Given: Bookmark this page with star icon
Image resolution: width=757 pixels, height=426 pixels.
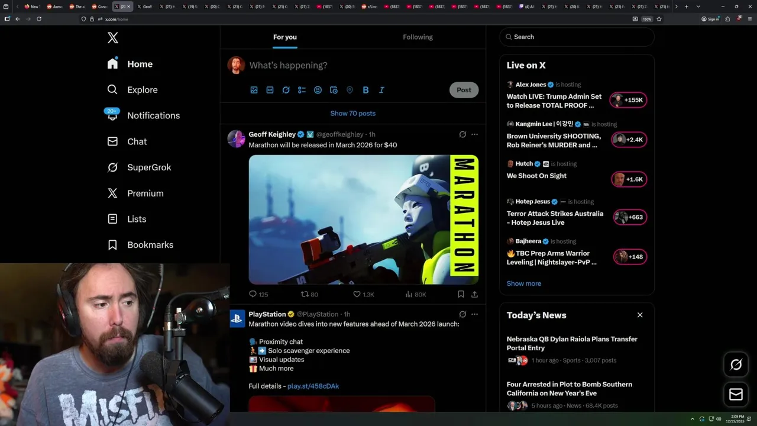Looking at the screenshot, I should coord(659,19).
